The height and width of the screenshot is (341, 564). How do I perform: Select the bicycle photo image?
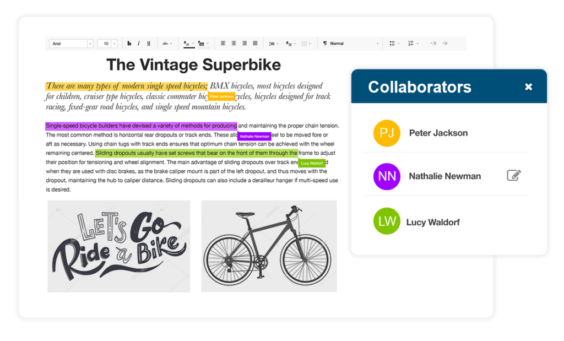click(x=269, y=246)
